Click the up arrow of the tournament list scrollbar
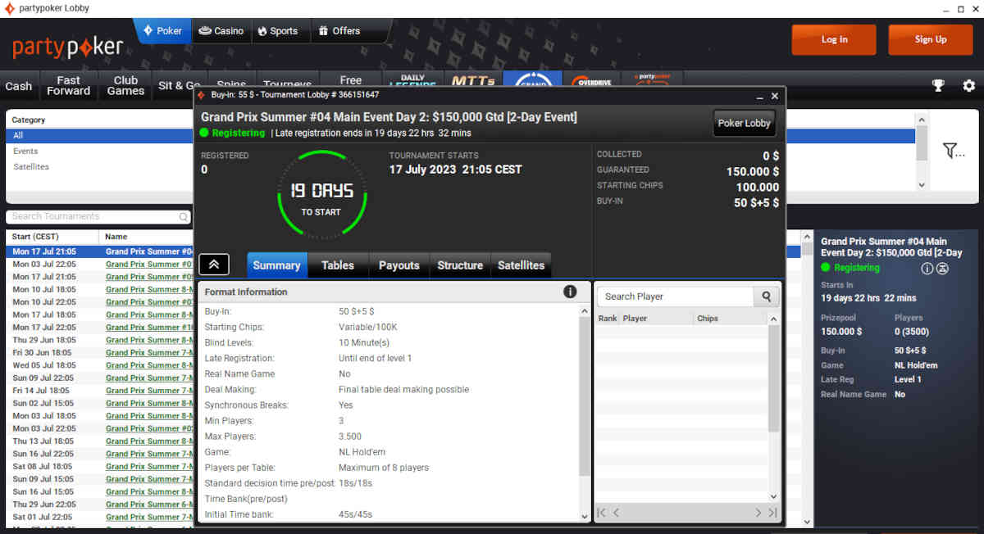The height and width of the screenshot is (534, 984). (807, 237)
